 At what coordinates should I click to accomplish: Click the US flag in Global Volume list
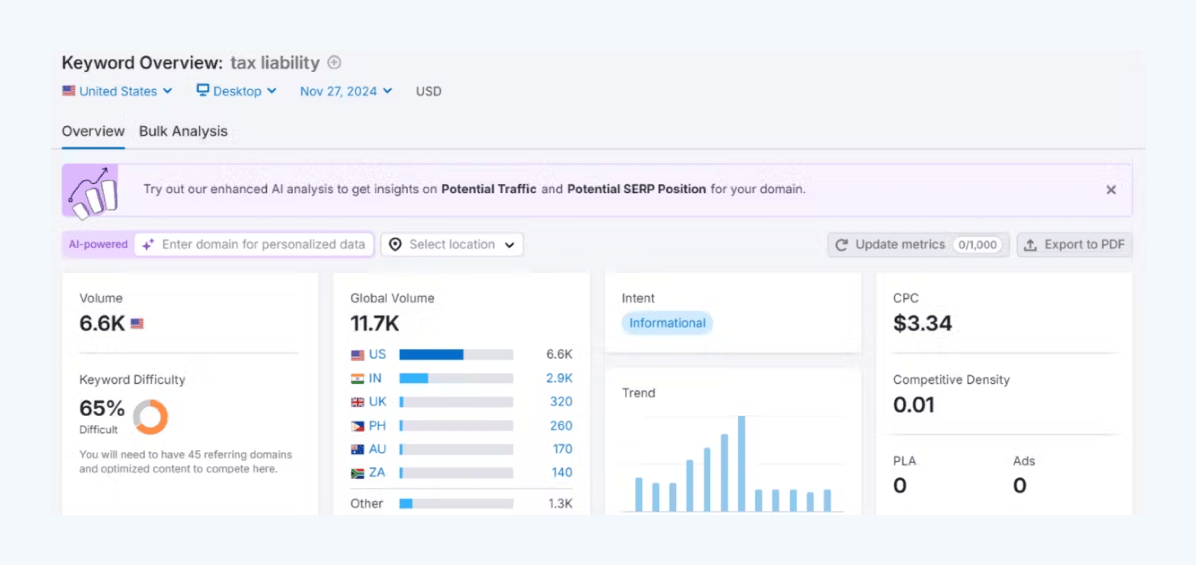357,355
